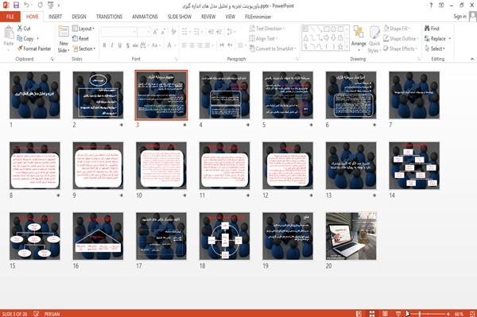The image size is (477, 317).
Task: Switch to the INSERT tab
Action: pyautogui.click(x=55, y=17)
